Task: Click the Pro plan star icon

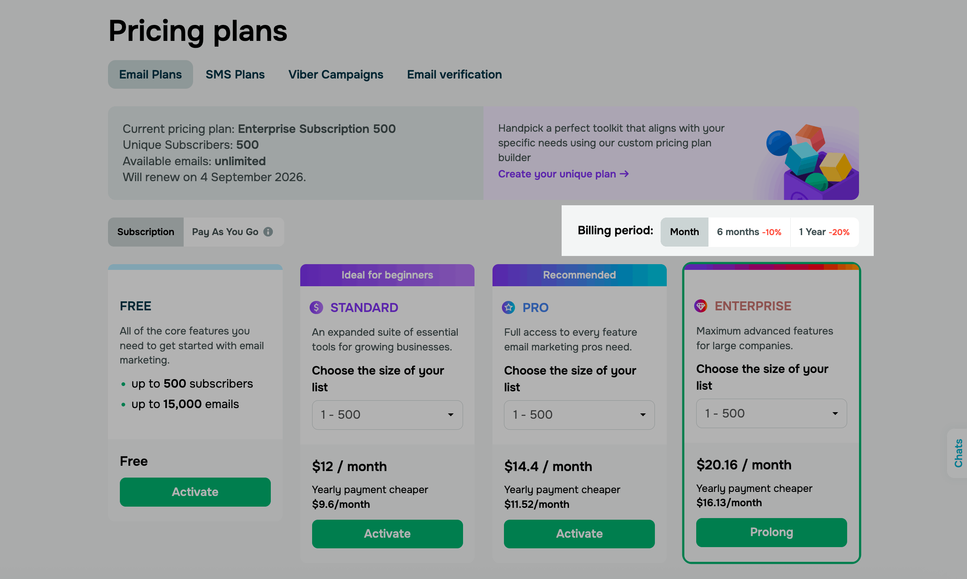Action: (x=508, y=307)
